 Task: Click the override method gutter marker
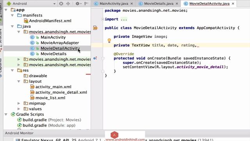pyautogui.click(x=95, y=58)
